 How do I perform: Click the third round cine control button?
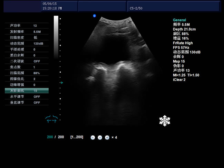pos(107,137)
